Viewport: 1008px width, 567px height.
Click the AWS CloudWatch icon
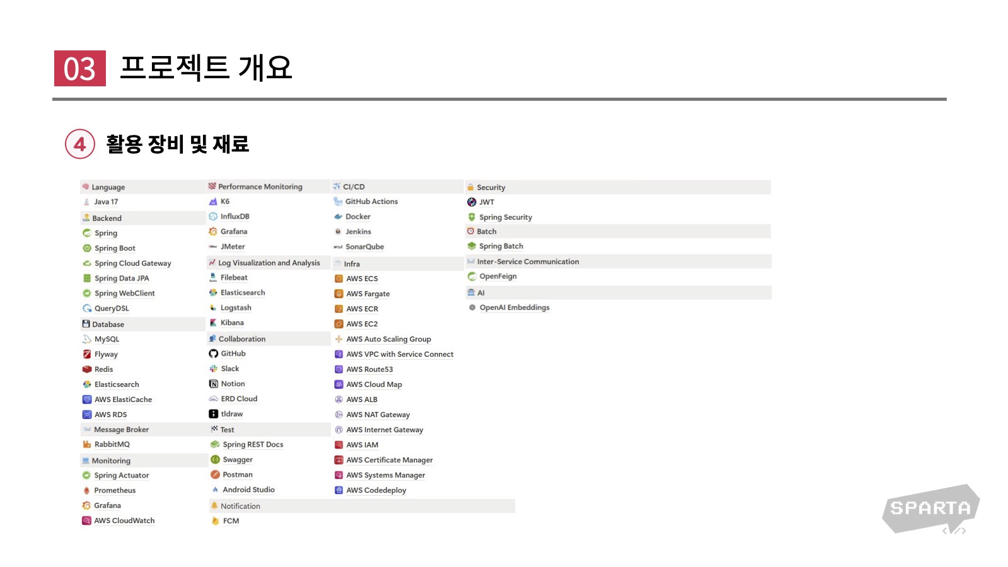pyautogui.click(x=86, y=521)
